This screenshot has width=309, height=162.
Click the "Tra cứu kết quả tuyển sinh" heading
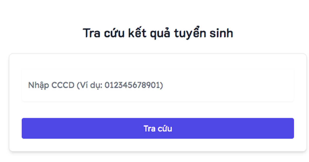click(x=158, y=33)
